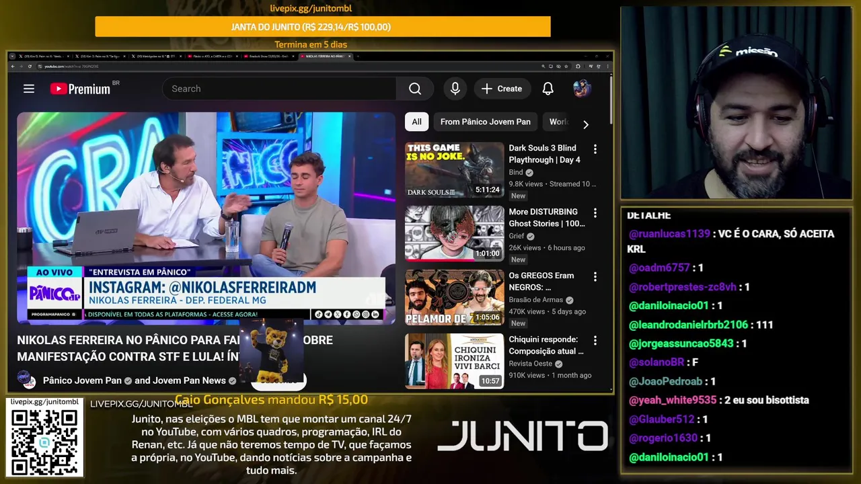Open Jovem Pan News channel link
The height and width of the screenshot is (484, 861).
click(x=189, y=380)
